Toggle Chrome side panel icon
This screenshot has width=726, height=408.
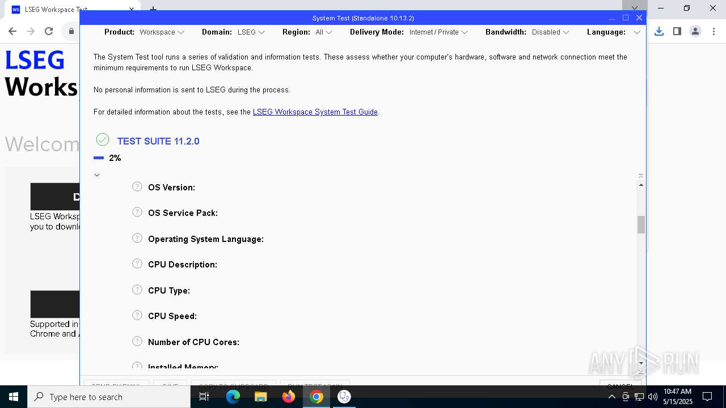(677, 32)
